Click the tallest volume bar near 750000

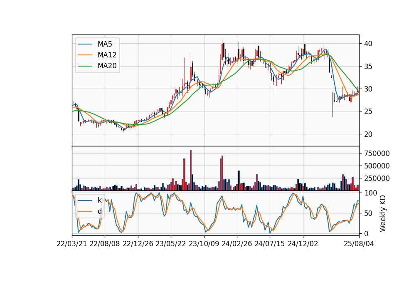tap(191, 171)
